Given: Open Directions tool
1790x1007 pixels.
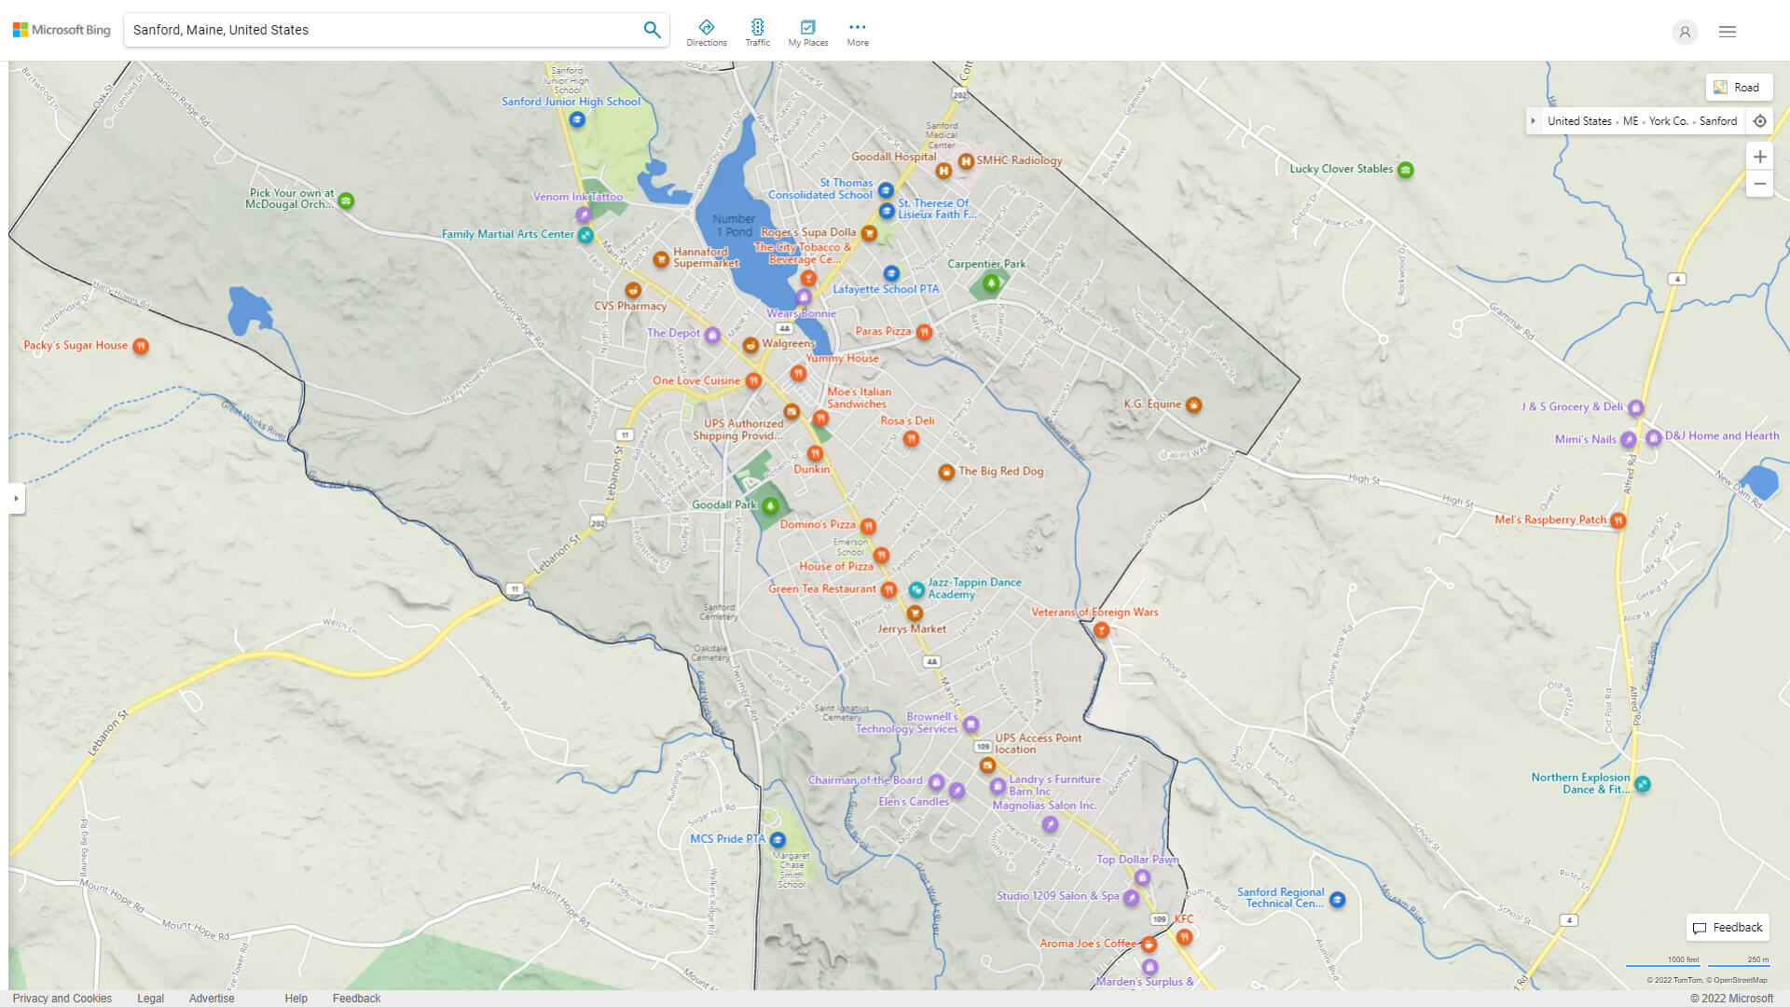Looking at the screenshot, I should coord(706,33).
